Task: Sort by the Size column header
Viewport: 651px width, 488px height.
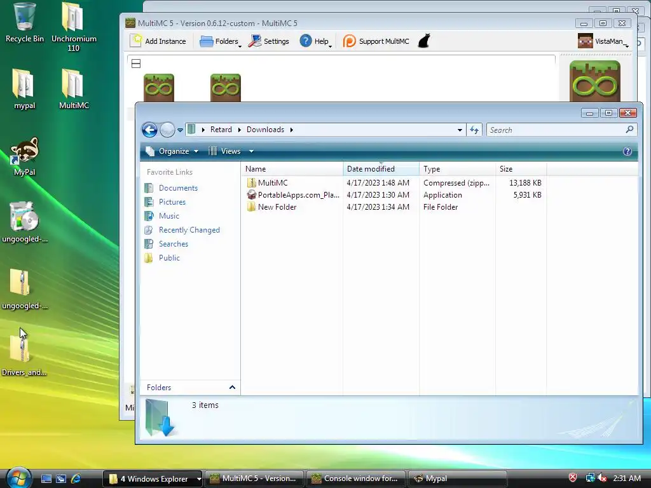Action: point(521,169)
